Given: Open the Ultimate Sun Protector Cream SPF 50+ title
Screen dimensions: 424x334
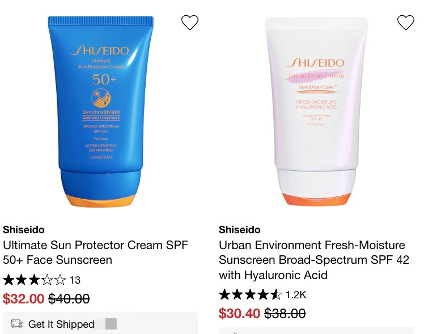Looking at the screenshot, I should (x=95, y=252).
